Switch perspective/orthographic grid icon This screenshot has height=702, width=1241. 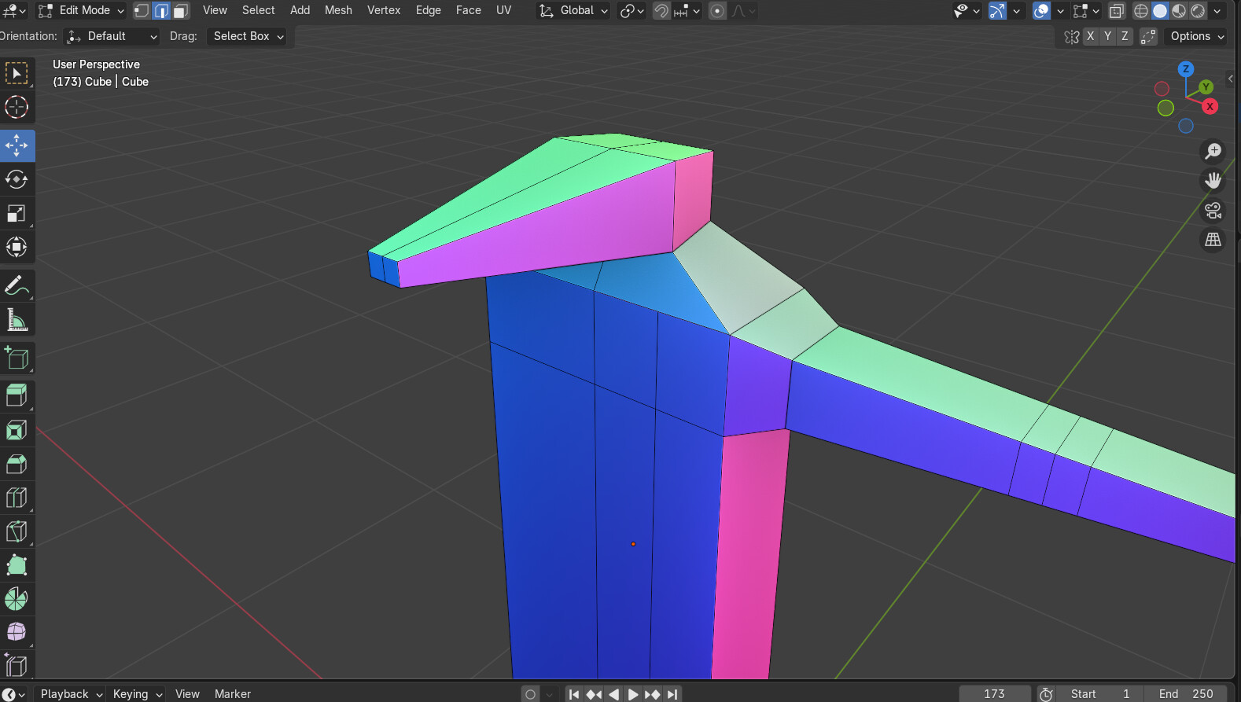point(1213,240)
